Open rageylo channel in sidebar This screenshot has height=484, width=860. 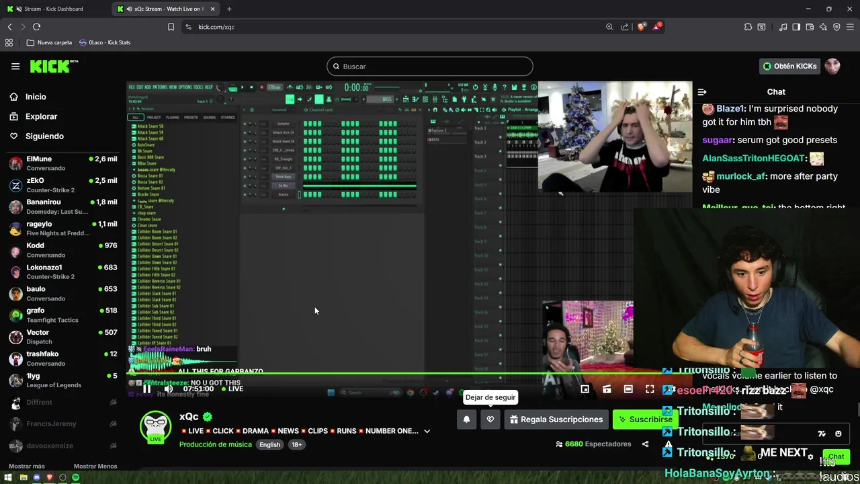(x=63, y=229)
